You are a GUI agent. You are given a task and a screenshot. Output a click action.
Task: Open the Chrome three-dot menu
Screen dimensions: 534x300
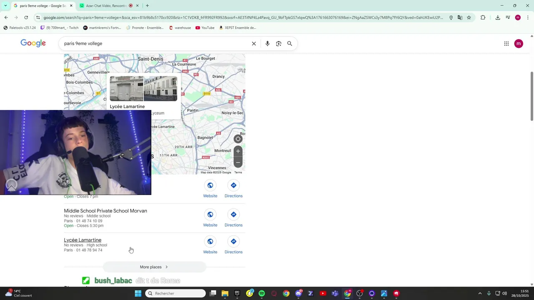tap(528, 17)
